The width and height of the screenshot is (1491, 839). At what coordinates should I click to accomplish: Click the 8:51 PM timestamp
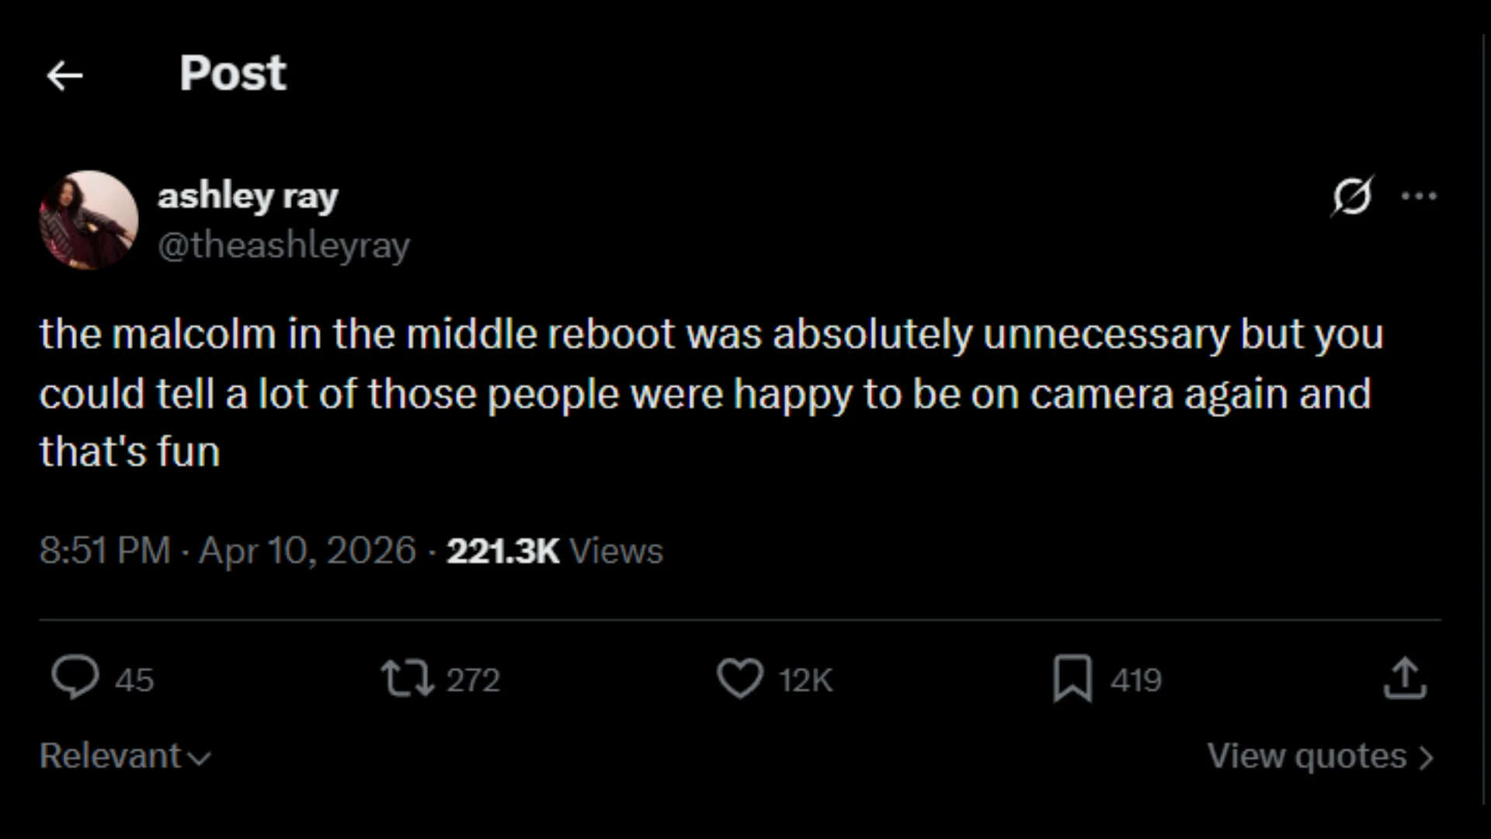pyautogui.click(x=105, y=551)
